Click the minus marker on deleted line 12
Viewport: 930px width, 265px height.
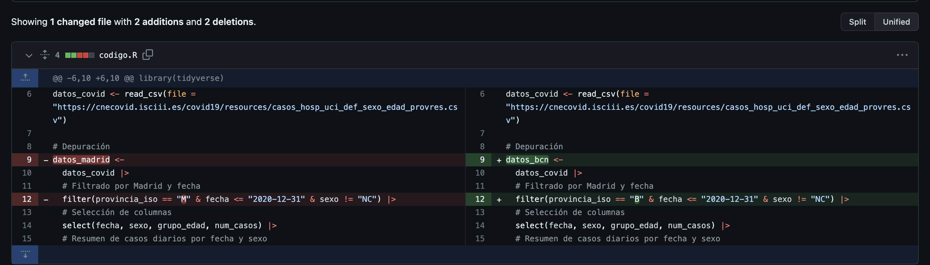pyautogui.click(x=46, y=200)
